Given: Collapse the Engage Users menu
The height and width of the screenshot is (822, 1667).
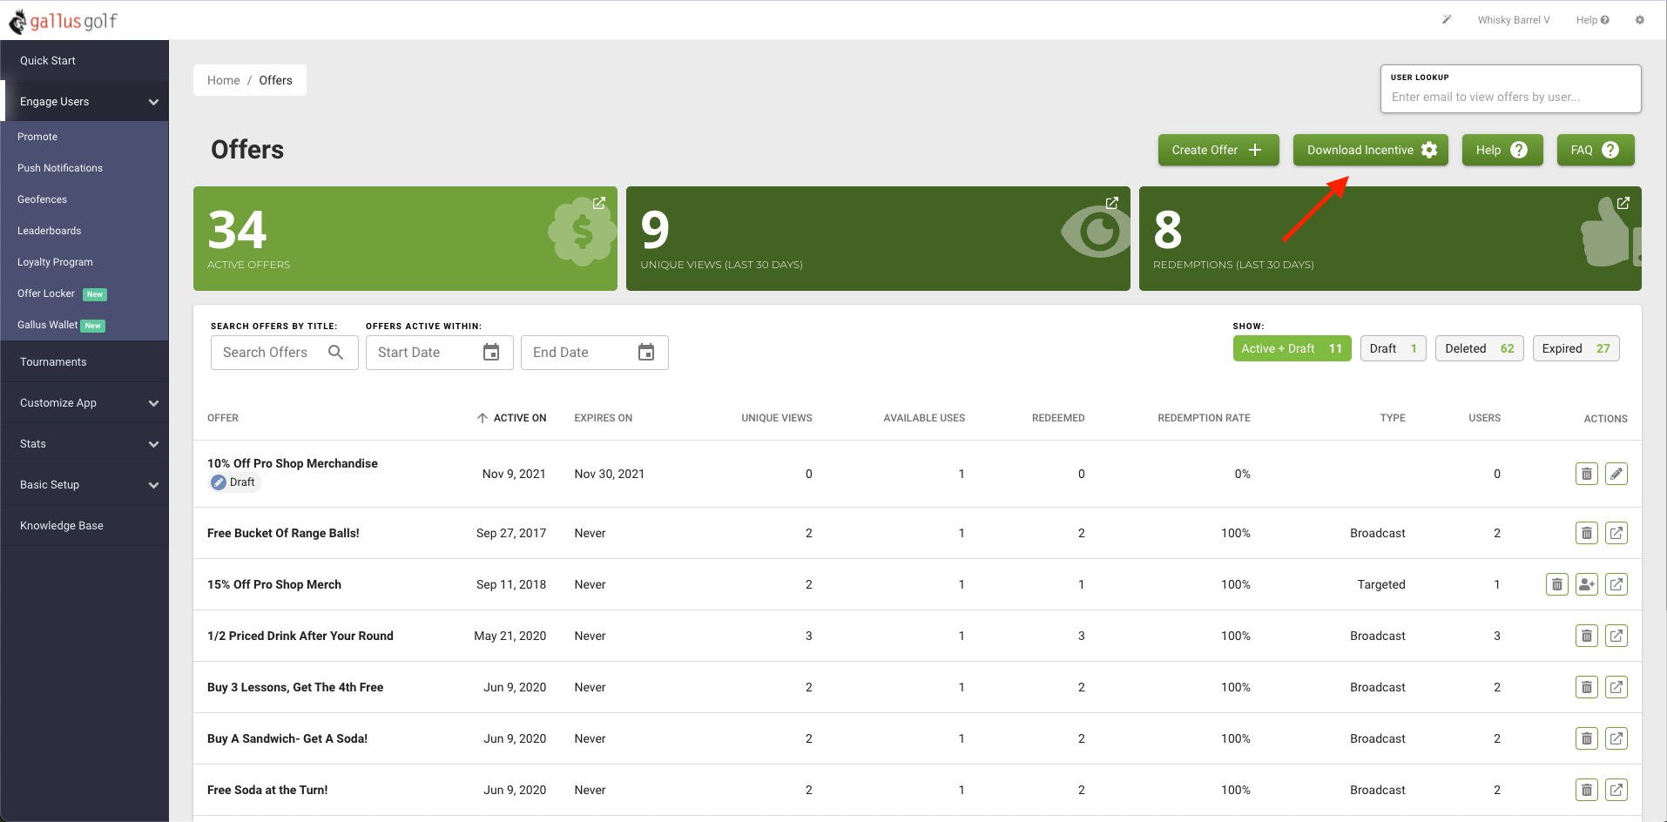Looking at the screenshot, I should coord(84,101).
